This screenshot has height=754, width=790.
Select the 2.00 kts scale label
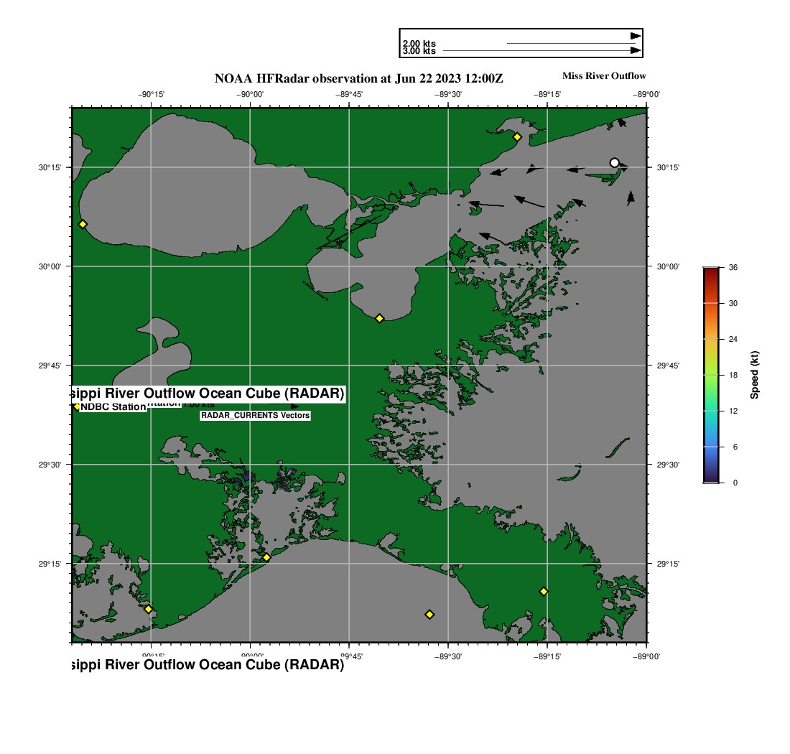coord(419,44)
